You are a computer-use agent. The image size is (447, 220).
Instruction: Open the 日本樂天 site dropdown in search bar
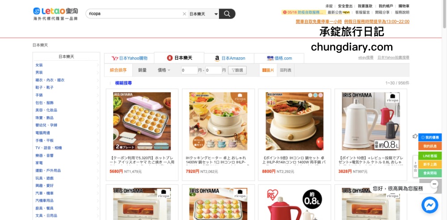coord(203,14)
